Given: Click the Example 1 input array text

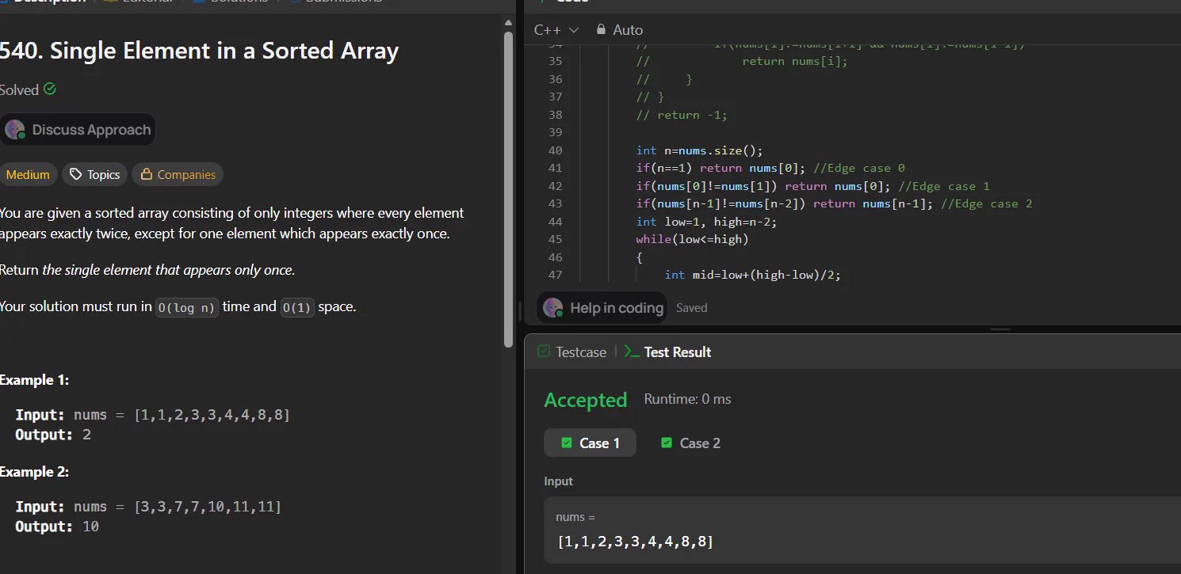Looking at the screenshot, I should [x=212, y=415].
